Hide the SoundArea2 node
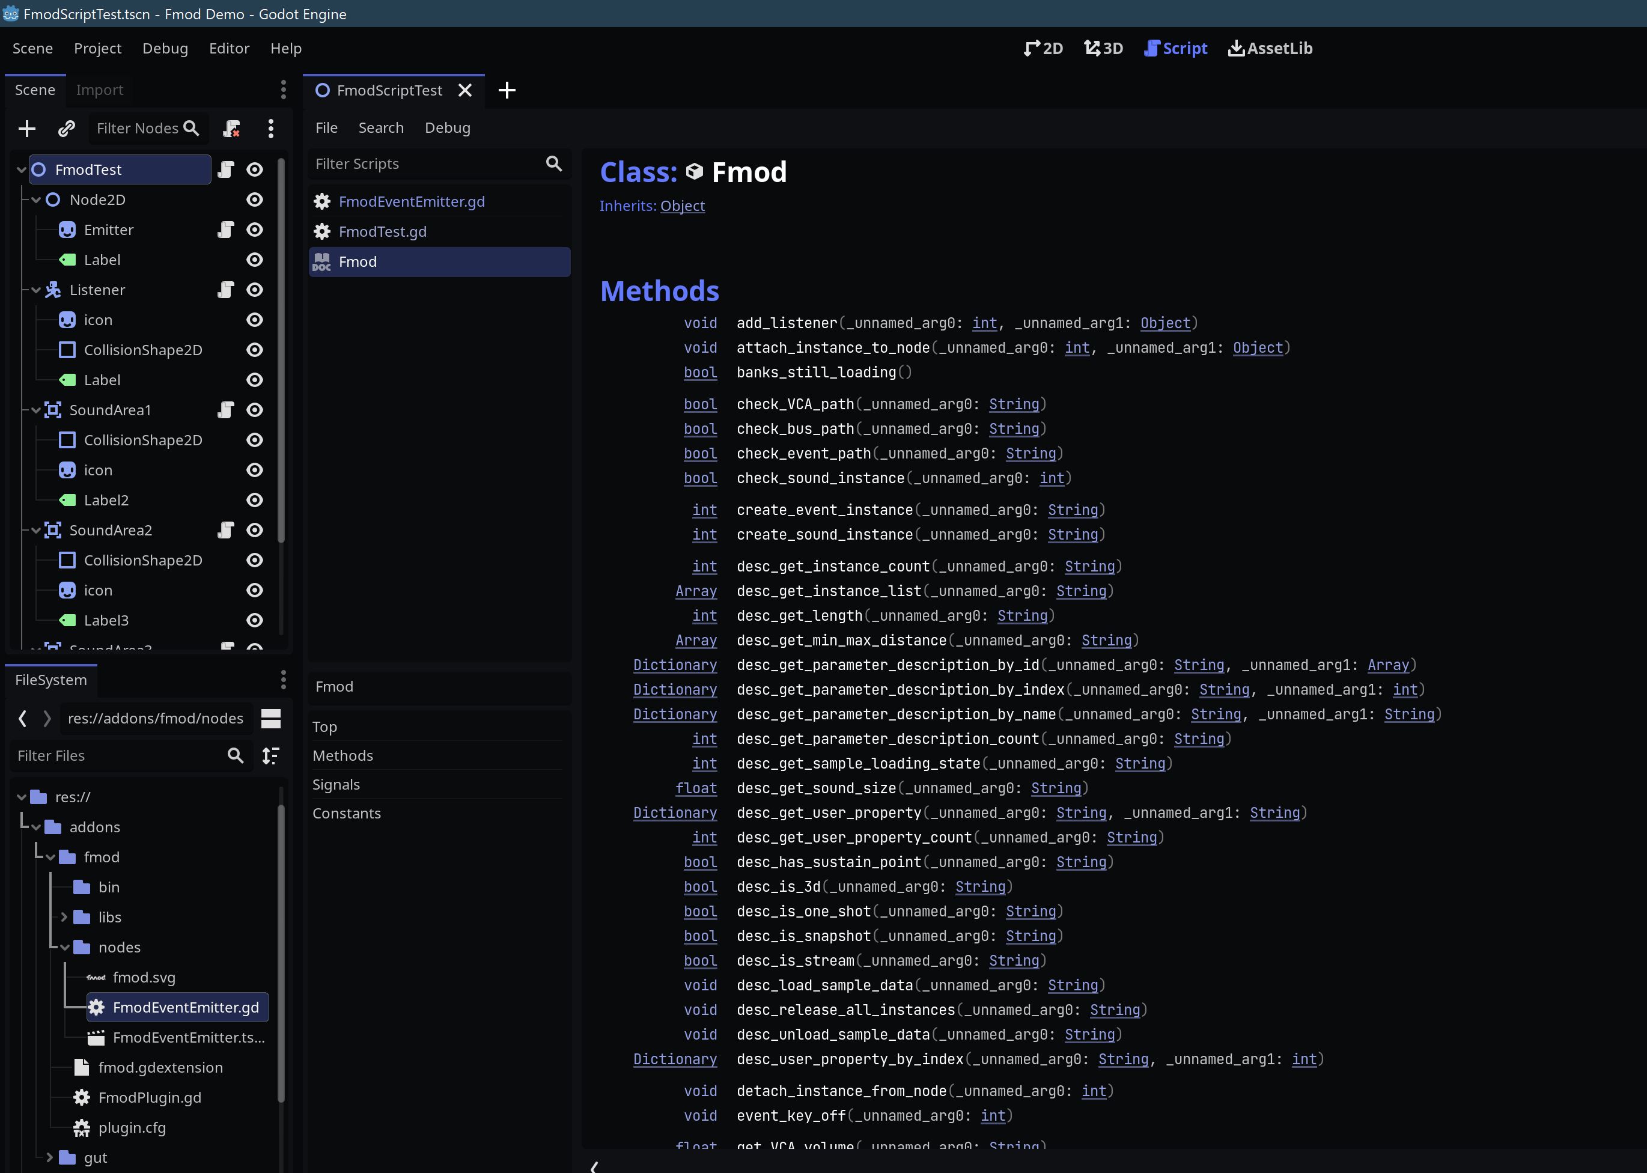The height and width of the screenshot is (1173, 1647). coord(255,530)
